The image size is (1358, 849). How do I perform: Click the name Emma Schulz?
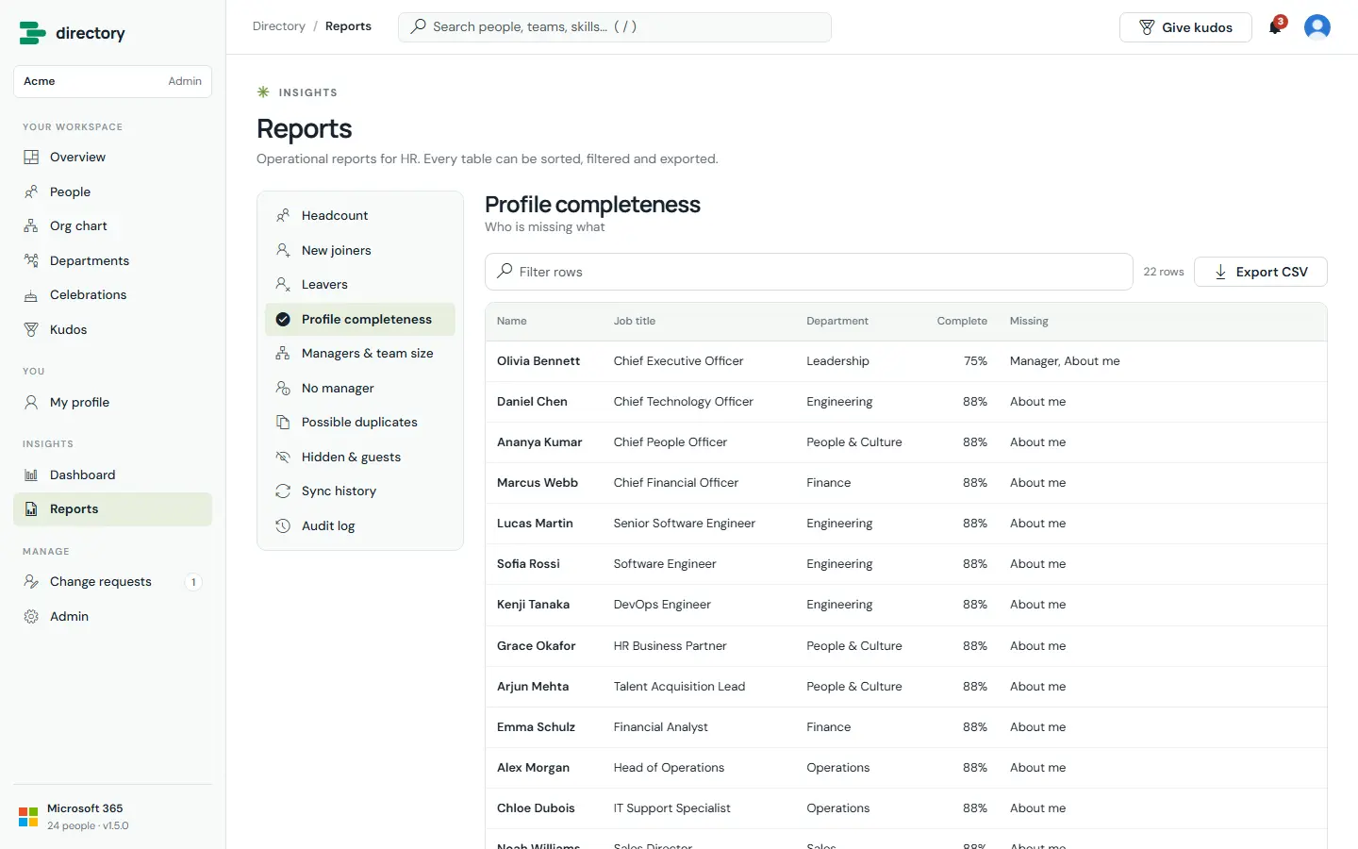tap(536, 727)
